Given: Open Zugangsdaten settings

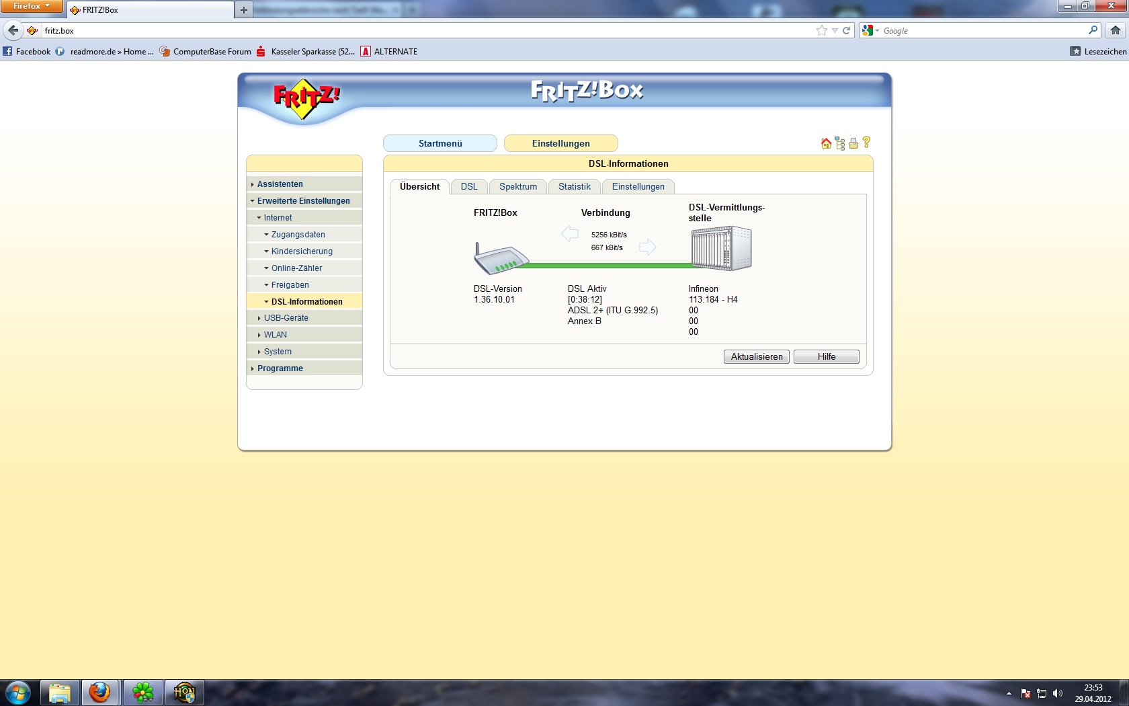Looking at the screenshot, I should click(x=304, y=234).
